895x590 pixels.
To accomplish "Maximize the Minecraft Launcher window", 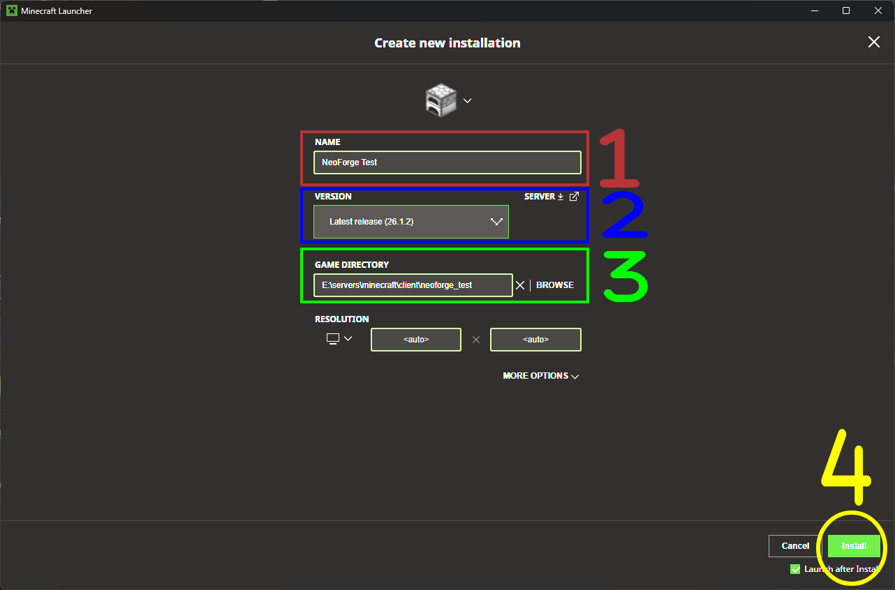I will tap(846, 10).
